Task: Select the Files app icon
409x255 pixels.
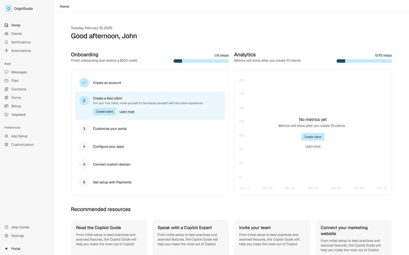Action: tap(6, 80)
